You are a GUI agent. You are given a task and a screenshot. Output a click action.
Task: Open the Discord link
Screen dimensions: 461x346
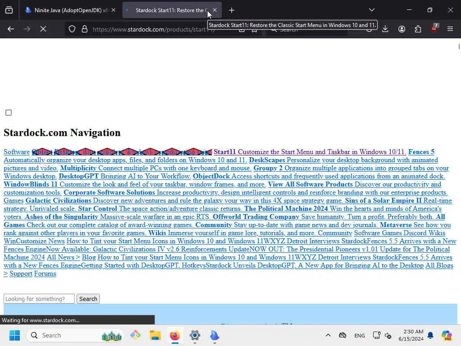click(x=415, y=233)
